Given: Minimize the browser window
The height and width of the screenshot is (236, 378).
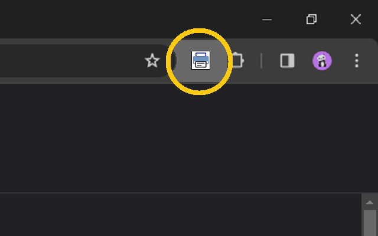Looking at the screenshot, I should (x=267, y=19).
